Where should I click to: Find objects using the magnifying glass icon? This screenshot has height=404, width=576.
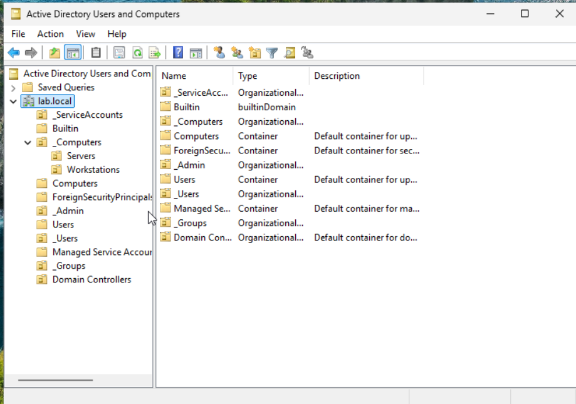tap(290, 52)
